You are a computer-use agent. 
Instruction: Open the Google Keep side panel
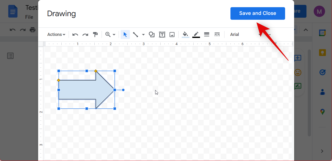322,53
